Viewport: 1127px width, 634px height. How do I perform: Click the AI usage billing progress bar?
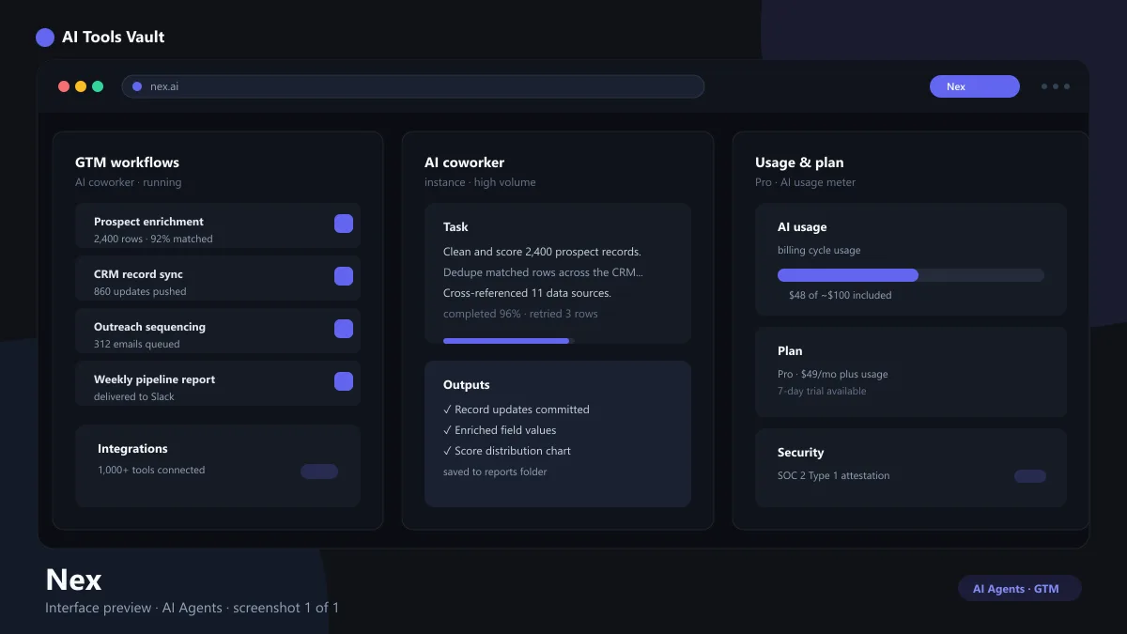[911, 275]
